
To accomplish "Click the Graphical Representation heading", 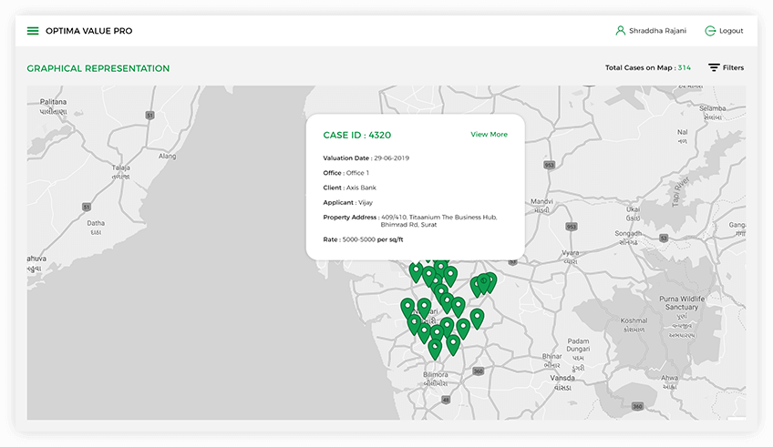I will [x=98, y=68].
